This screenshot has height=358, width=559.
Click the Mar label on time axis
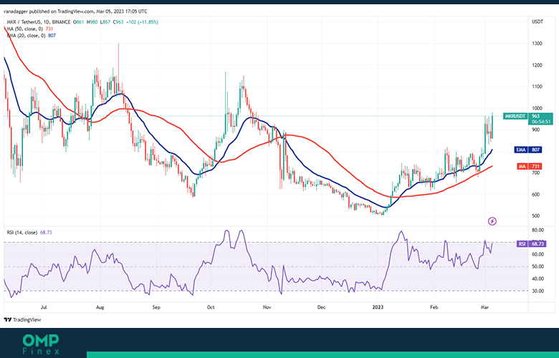485,307
